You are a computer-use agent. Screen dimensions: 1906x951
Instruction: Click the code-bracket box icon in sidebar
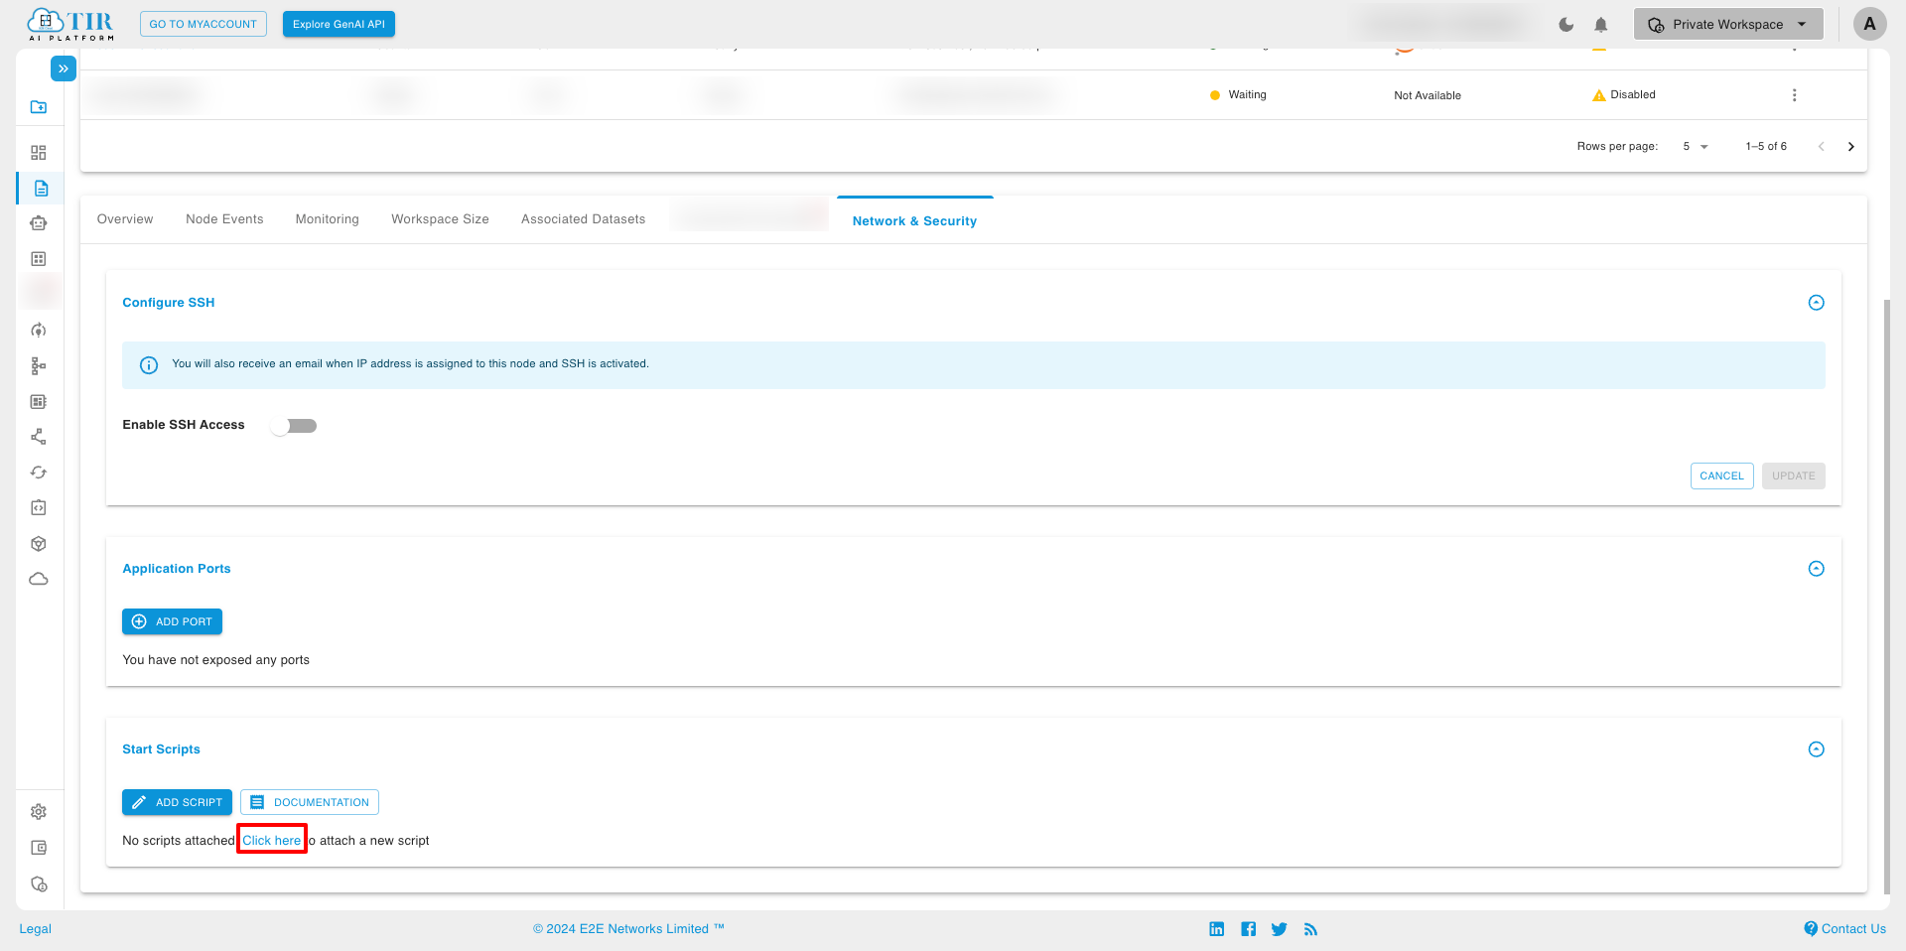[39, 508]
